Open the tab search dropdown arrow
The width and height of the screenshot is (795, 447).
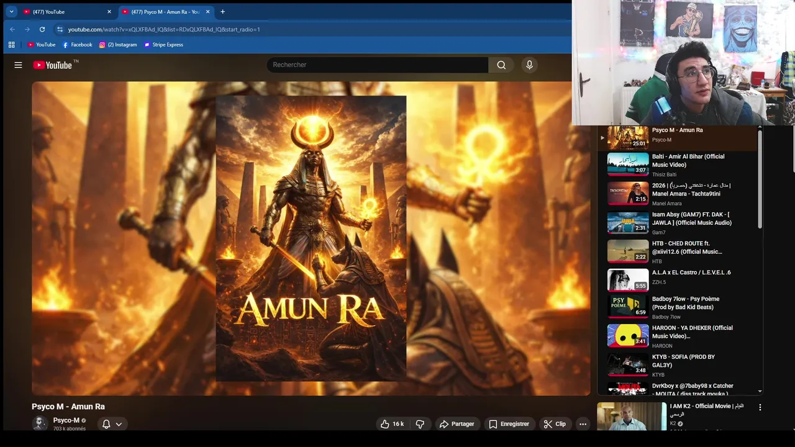click(x=11, y=12)
